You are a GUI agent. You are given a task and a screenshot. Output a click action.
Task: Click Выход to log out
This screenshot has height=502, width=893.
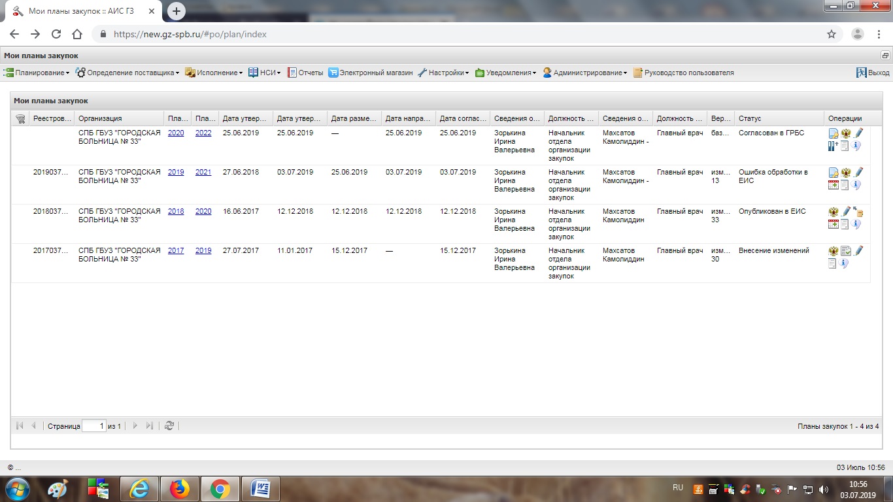click(x=873, y=73)
